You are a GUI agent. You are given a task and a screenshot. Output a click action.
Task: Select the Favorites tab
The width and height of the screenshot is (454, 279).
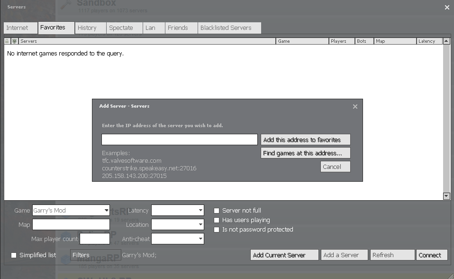[x=56, y=28]
